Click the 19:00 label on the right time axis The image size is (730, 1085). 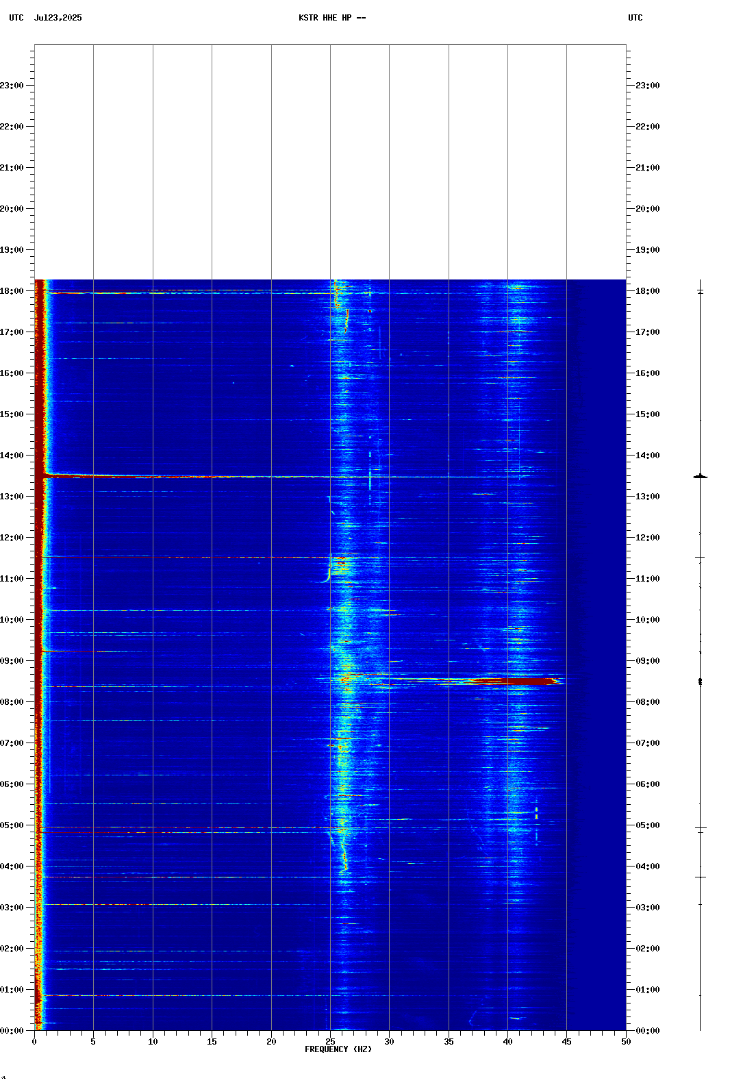[648, 250]
